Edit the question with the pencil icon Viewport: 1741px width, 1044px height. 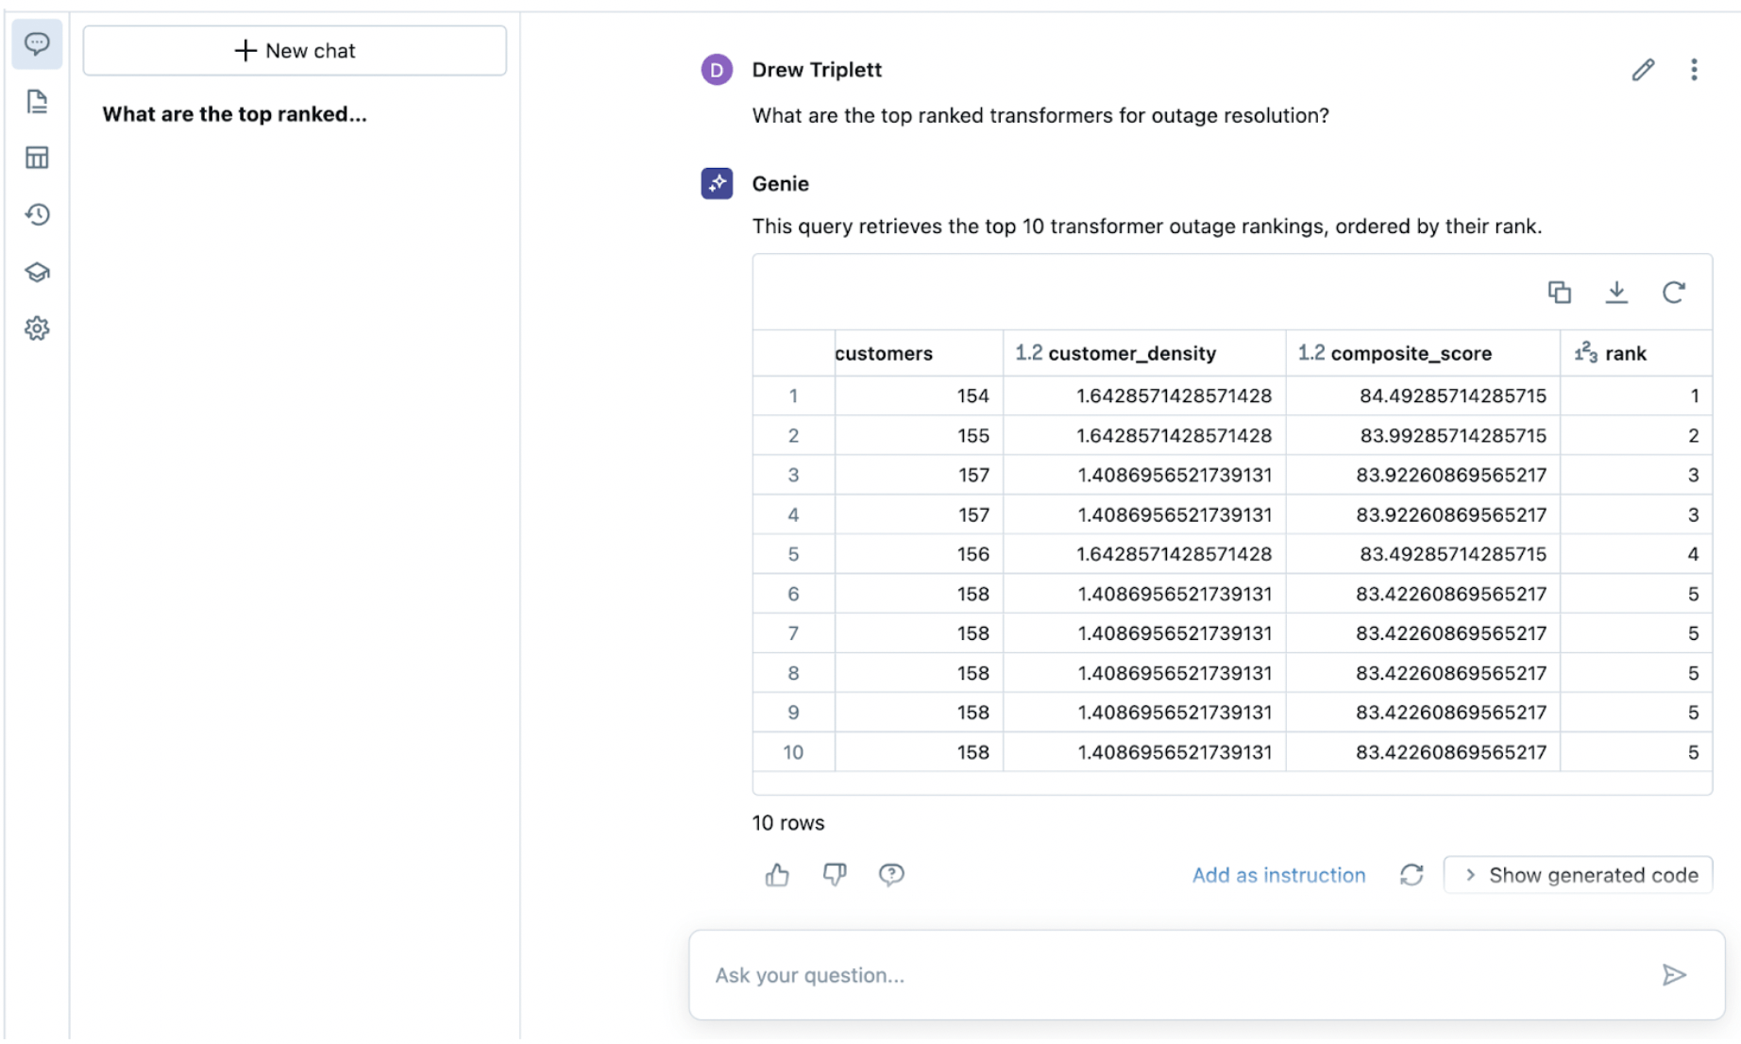1643,70
